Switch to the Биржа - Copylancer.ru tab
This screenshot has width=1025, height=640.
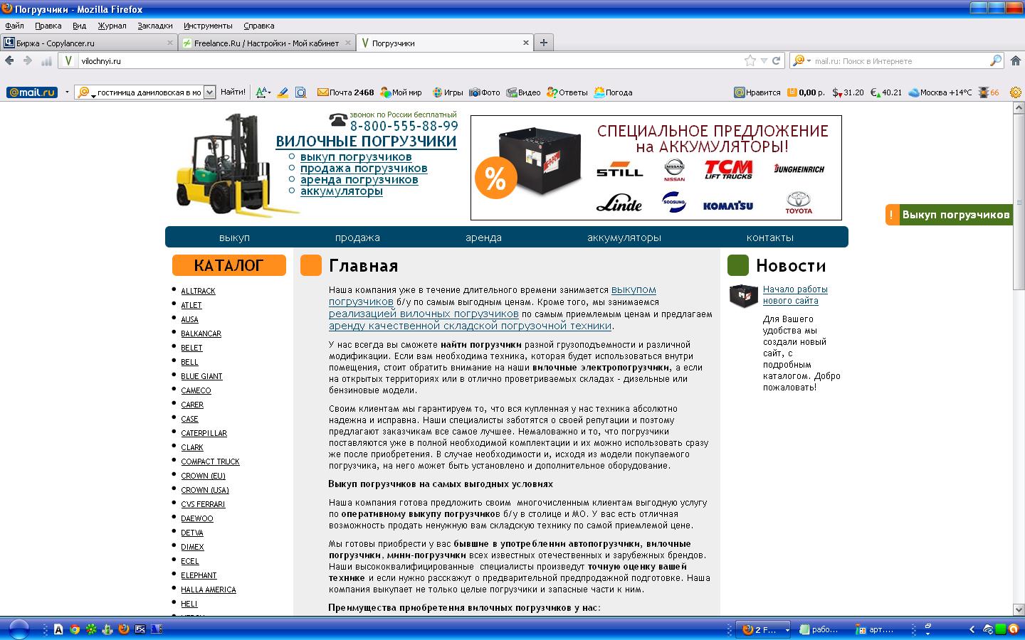88,43
